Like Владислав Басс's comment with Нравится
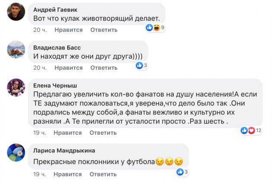272x183 pixels. coord(69,68)
